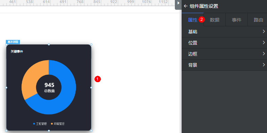
Task: Select the 属性 tab
Action: click(193, 20)
